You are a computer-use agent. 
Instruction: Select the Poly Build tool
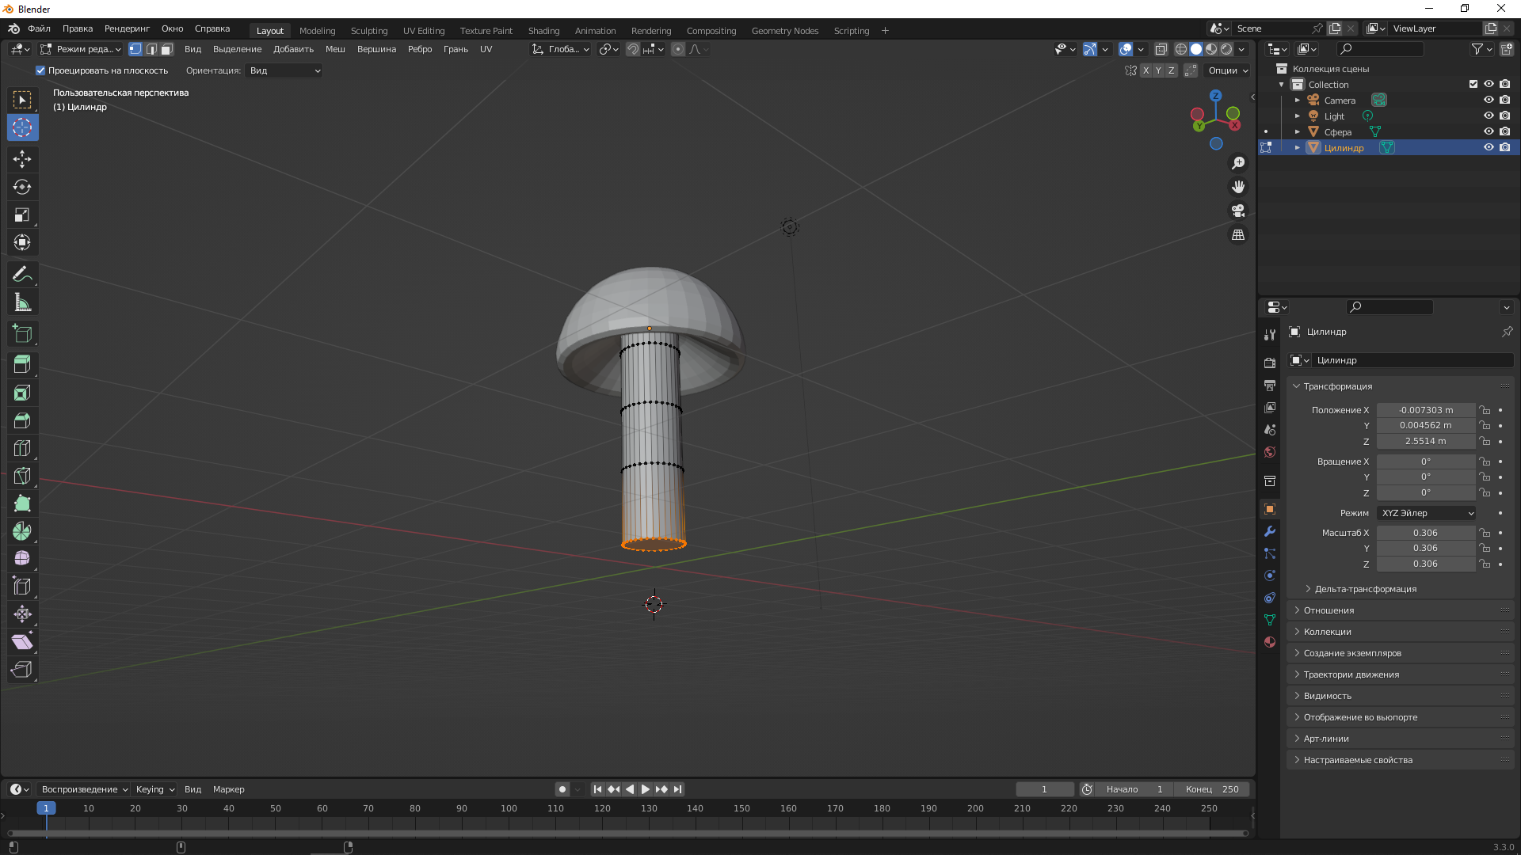coord(22,503)
